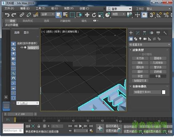
Task: Choose Rectangular Selection Region tool
Action: [x=72, y=15]
